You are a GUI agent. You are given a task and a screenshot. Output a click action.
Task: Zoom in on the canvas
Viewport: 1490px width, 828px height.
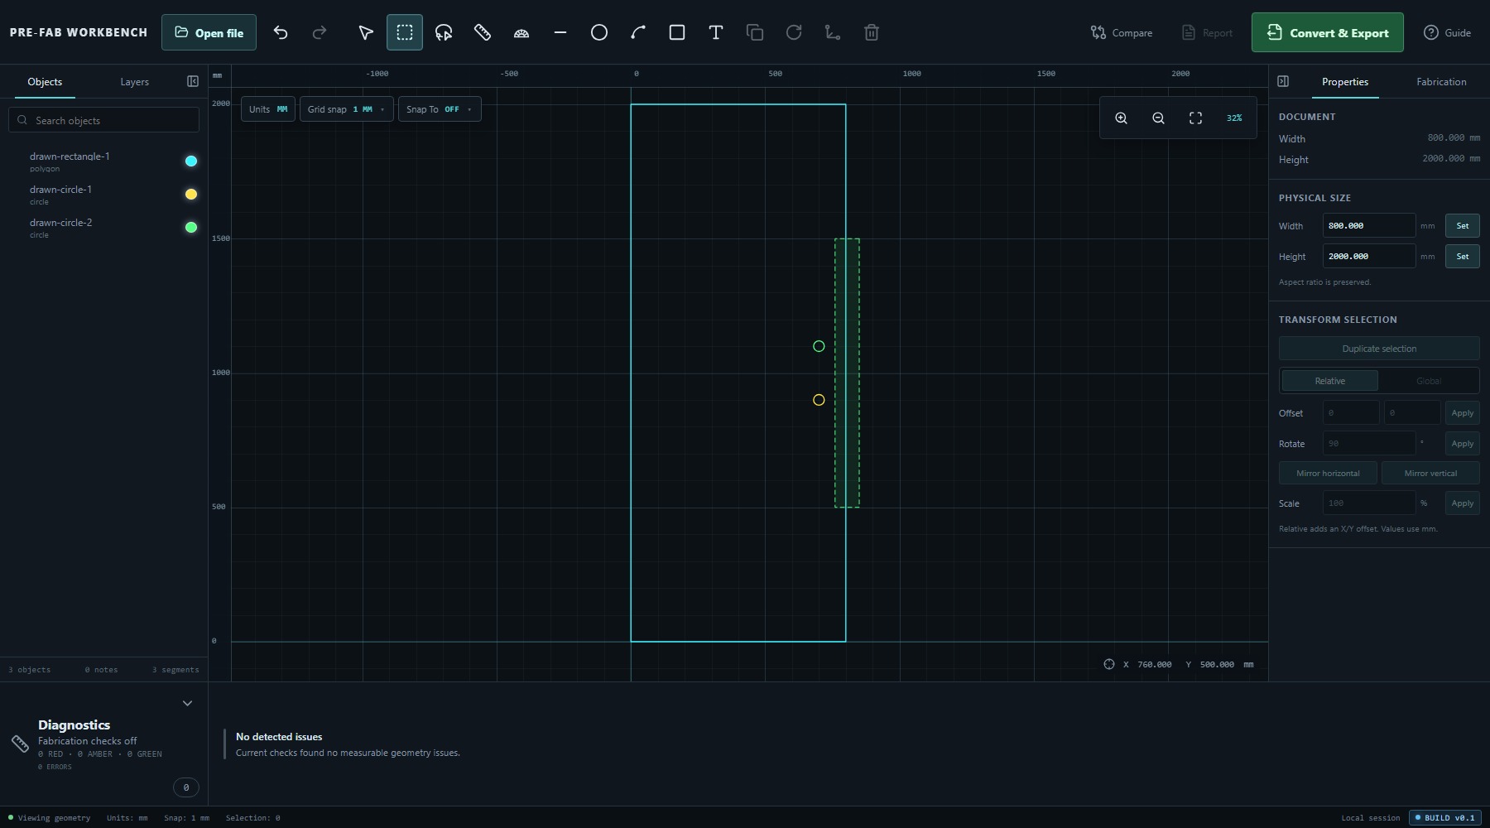point(1121,118)
